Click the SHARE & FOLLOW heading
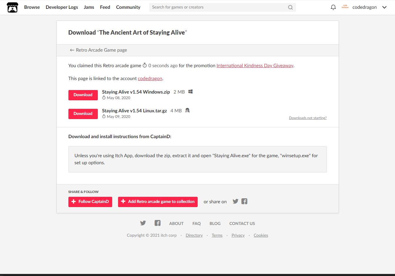 83,192
